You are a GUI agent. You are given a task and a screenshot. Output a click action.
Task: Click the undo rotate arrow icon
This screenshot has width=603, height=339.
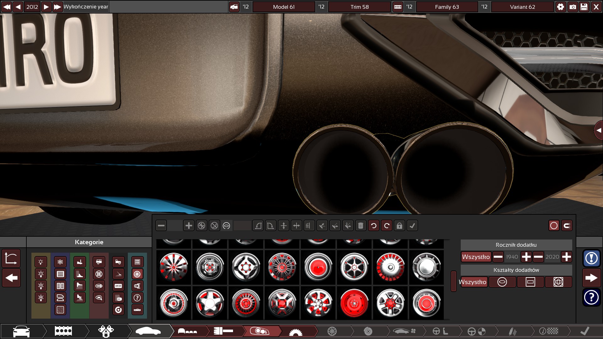point(373,226)
